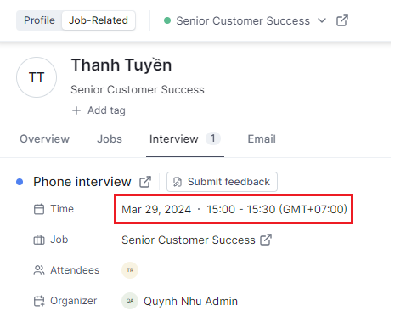Click the TT candidate avatar

click(x=37, y=77)
